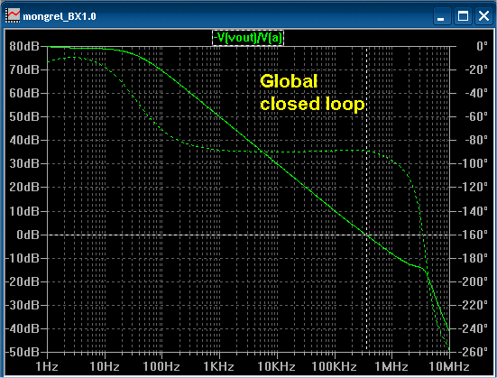Click the 100KHz frequency axis label
The width and height of the screenshot is (497, 378).
(x=335, y=367)
